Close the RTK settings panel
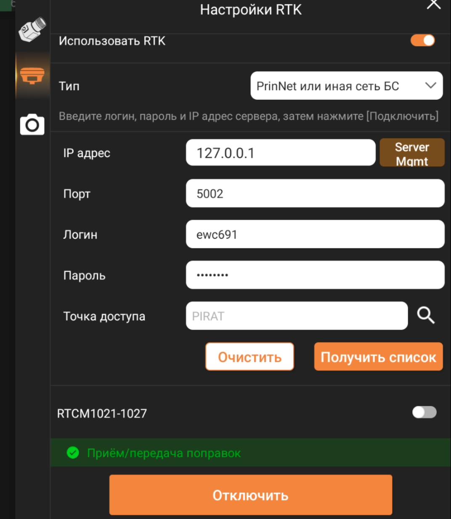This screenshot has width=451, height=519. click(434, 5)
